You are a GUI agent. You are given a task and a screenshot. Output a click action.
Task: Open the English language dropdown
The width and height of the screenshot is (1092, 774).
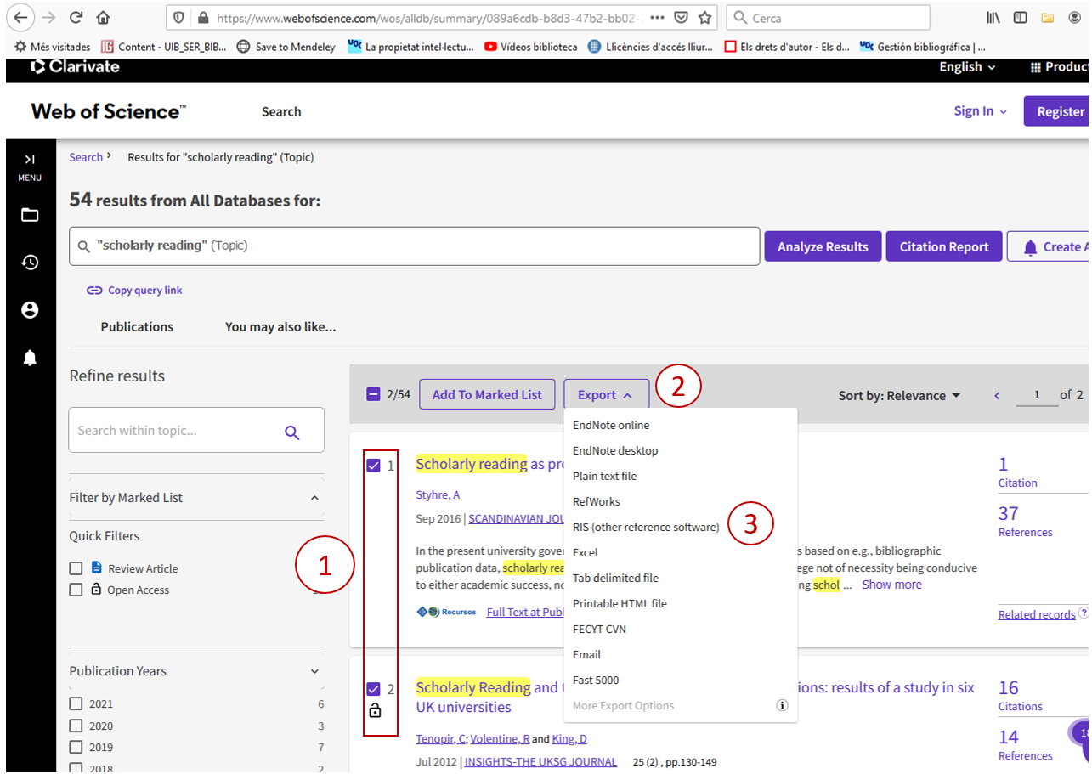(x=967, y=66)
